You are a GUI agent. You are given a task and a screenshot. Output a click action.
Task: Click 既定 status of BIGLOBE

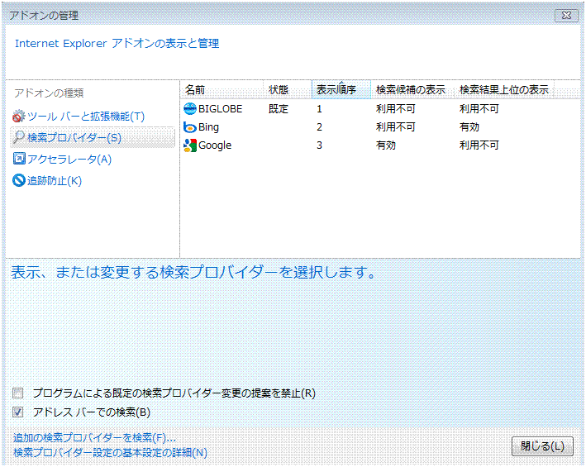pos(279,109)
